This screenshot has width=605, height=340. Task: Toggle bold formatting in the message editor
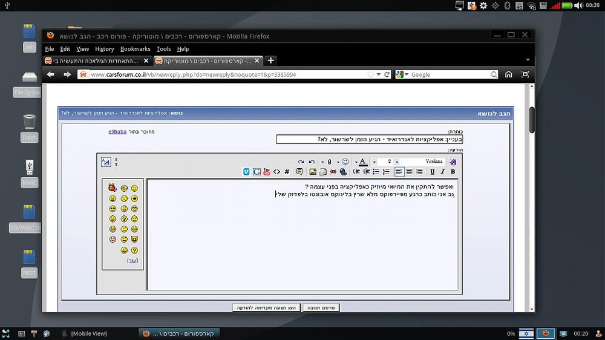(x=453, y=172)
